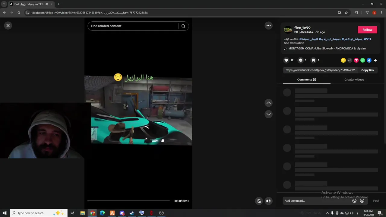This screenshot has width=386, height=217.
Task: Open a new browser tab
Action: pyautogui.click(x=59, y=4)
